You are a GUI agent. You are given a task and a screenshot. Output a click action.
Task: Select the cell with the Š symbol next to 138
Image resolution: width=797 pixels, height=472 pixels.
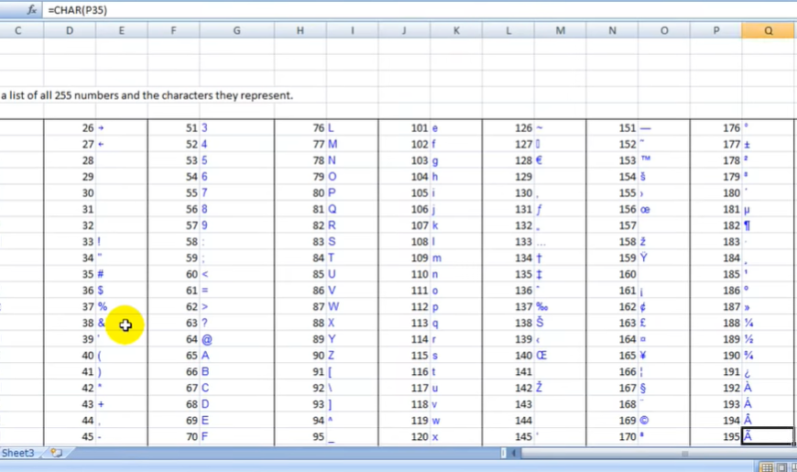pyautogui.click(x=560, y=323)
